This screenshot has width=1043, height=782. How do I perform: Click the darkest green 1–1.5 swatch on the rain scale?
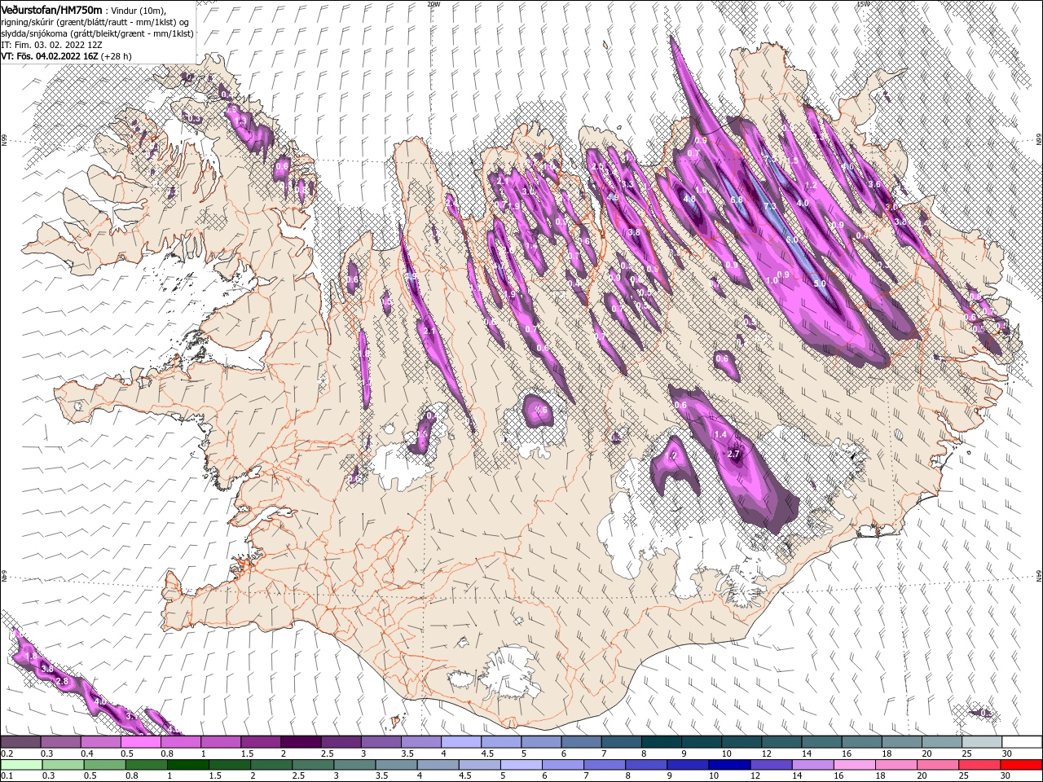tap(187, 765)
